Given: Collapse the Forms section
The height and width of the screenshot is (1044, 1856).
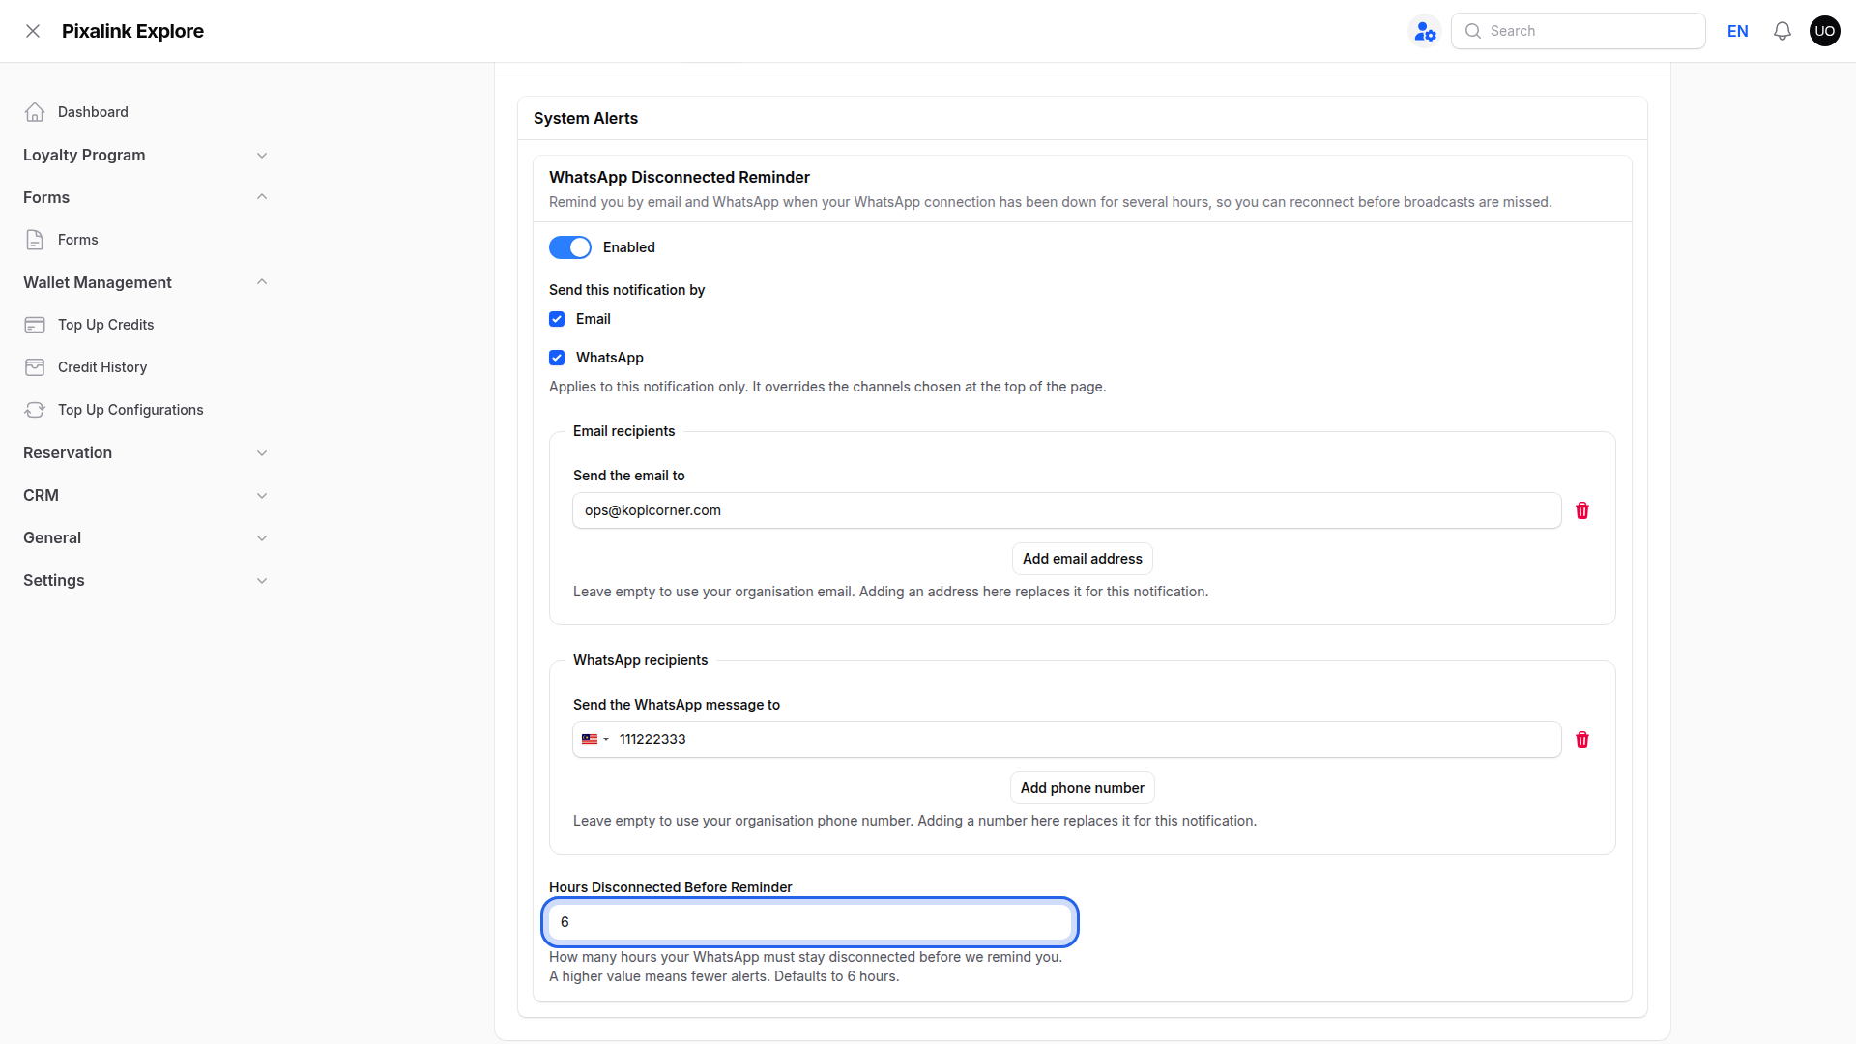Looking at the screenshot, I should pyautogui.click(x=145, y=197).
